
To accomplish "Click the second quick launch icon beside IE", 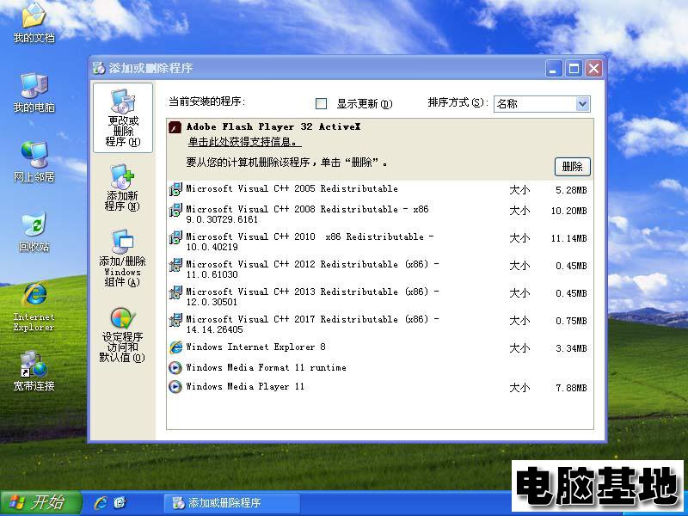I will (x=120, y=502).
